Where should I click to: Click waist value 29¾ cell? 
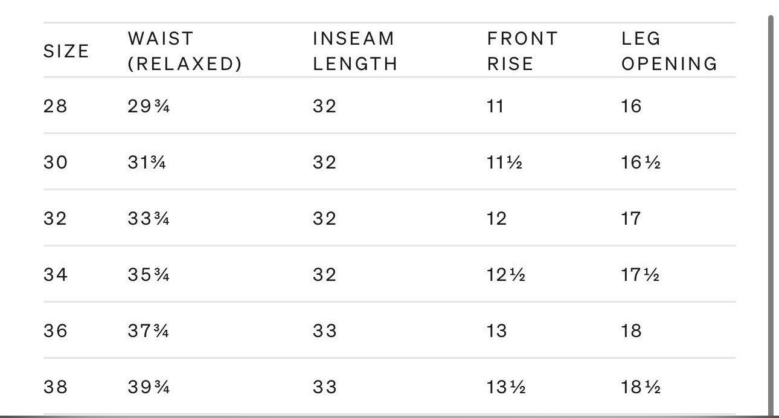[149, 106]
